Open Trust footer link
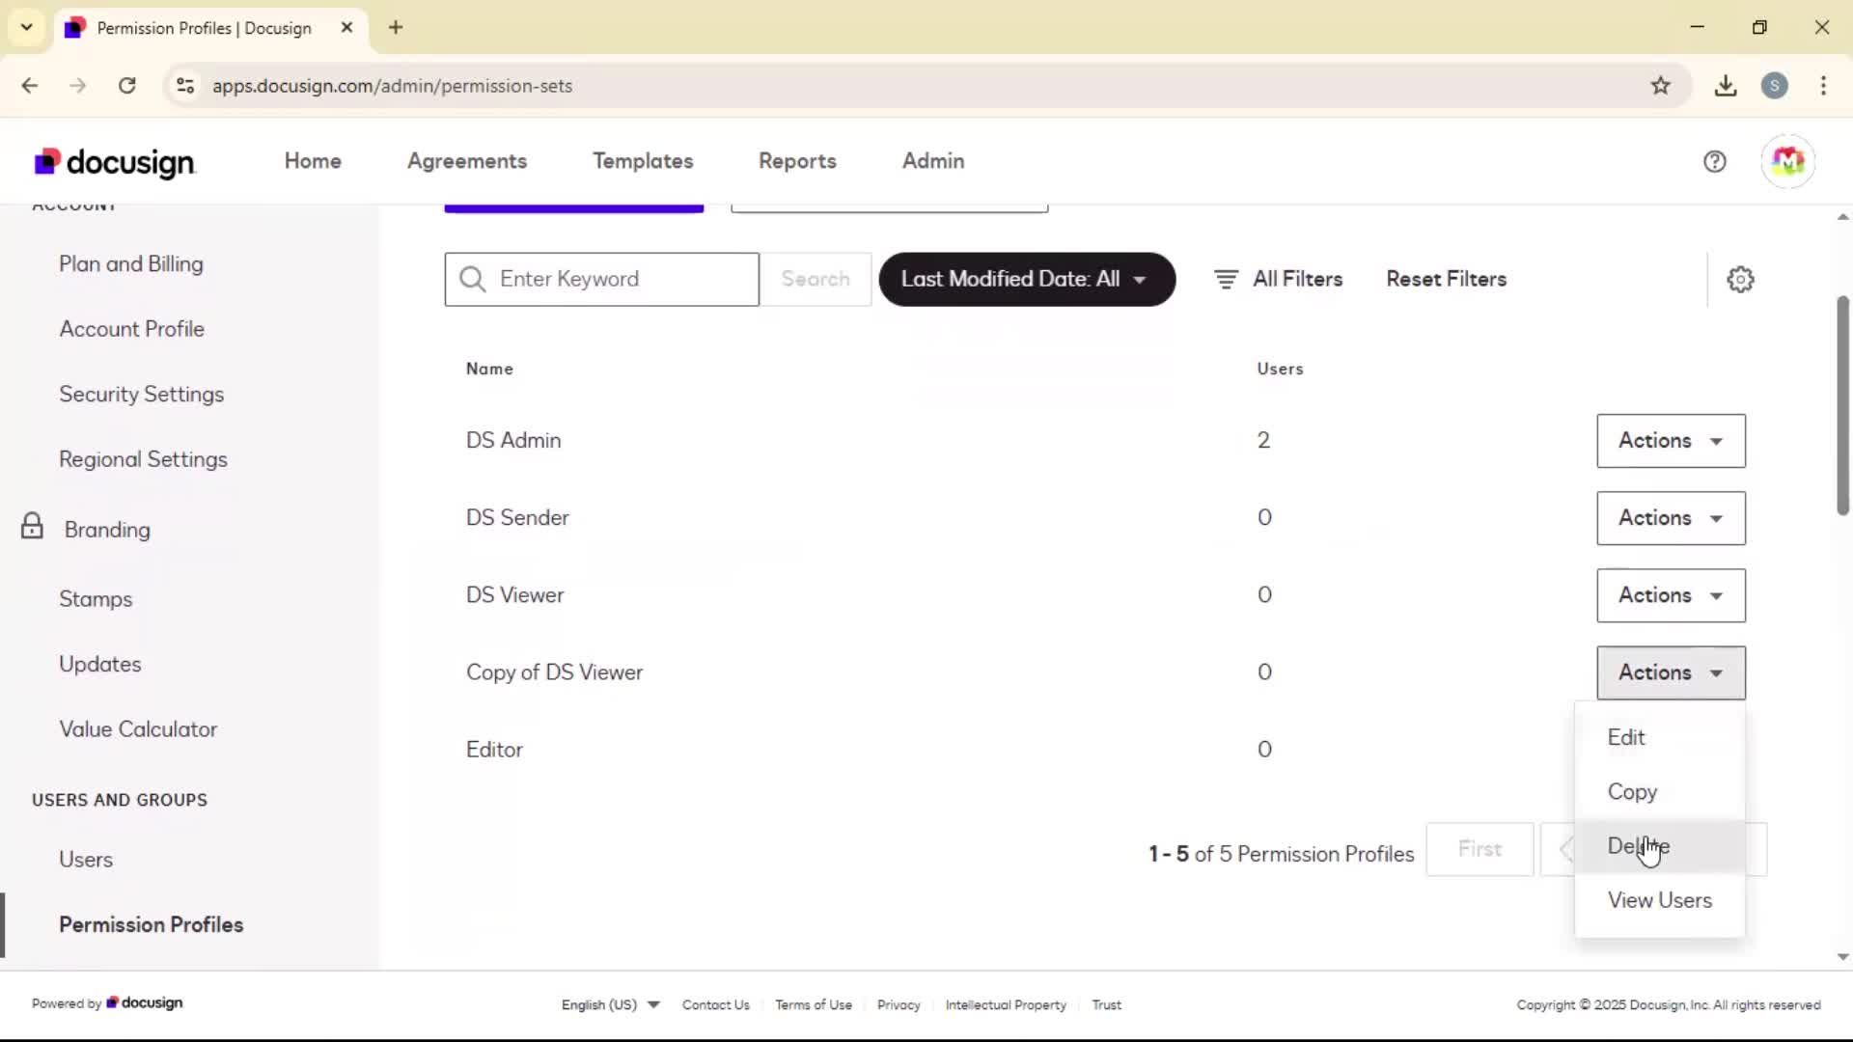1853x1042 pixels. tap(1106, 1004)
